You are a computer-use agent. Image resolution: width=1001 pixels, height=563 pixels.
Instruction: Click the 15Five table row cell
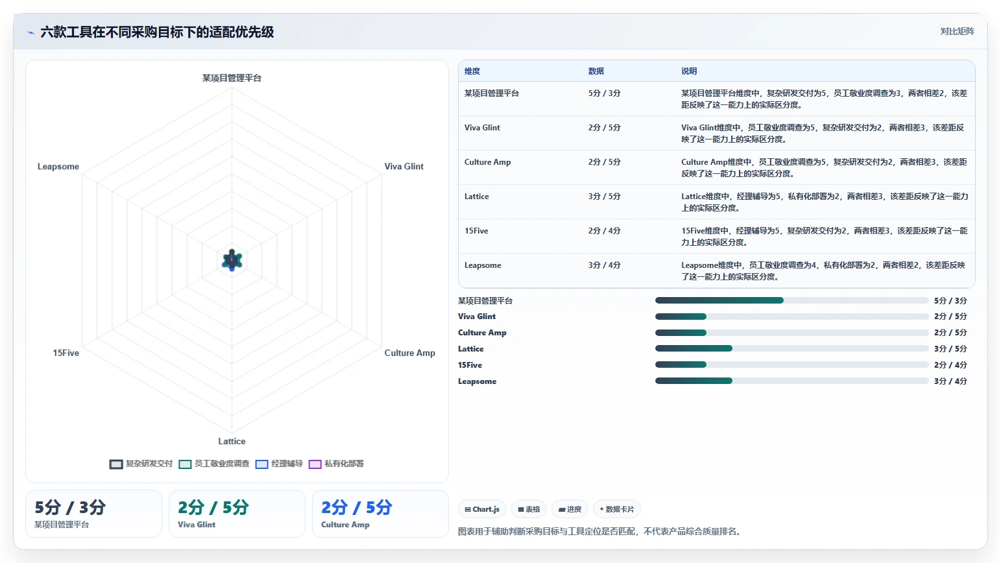tap(476, 231)
